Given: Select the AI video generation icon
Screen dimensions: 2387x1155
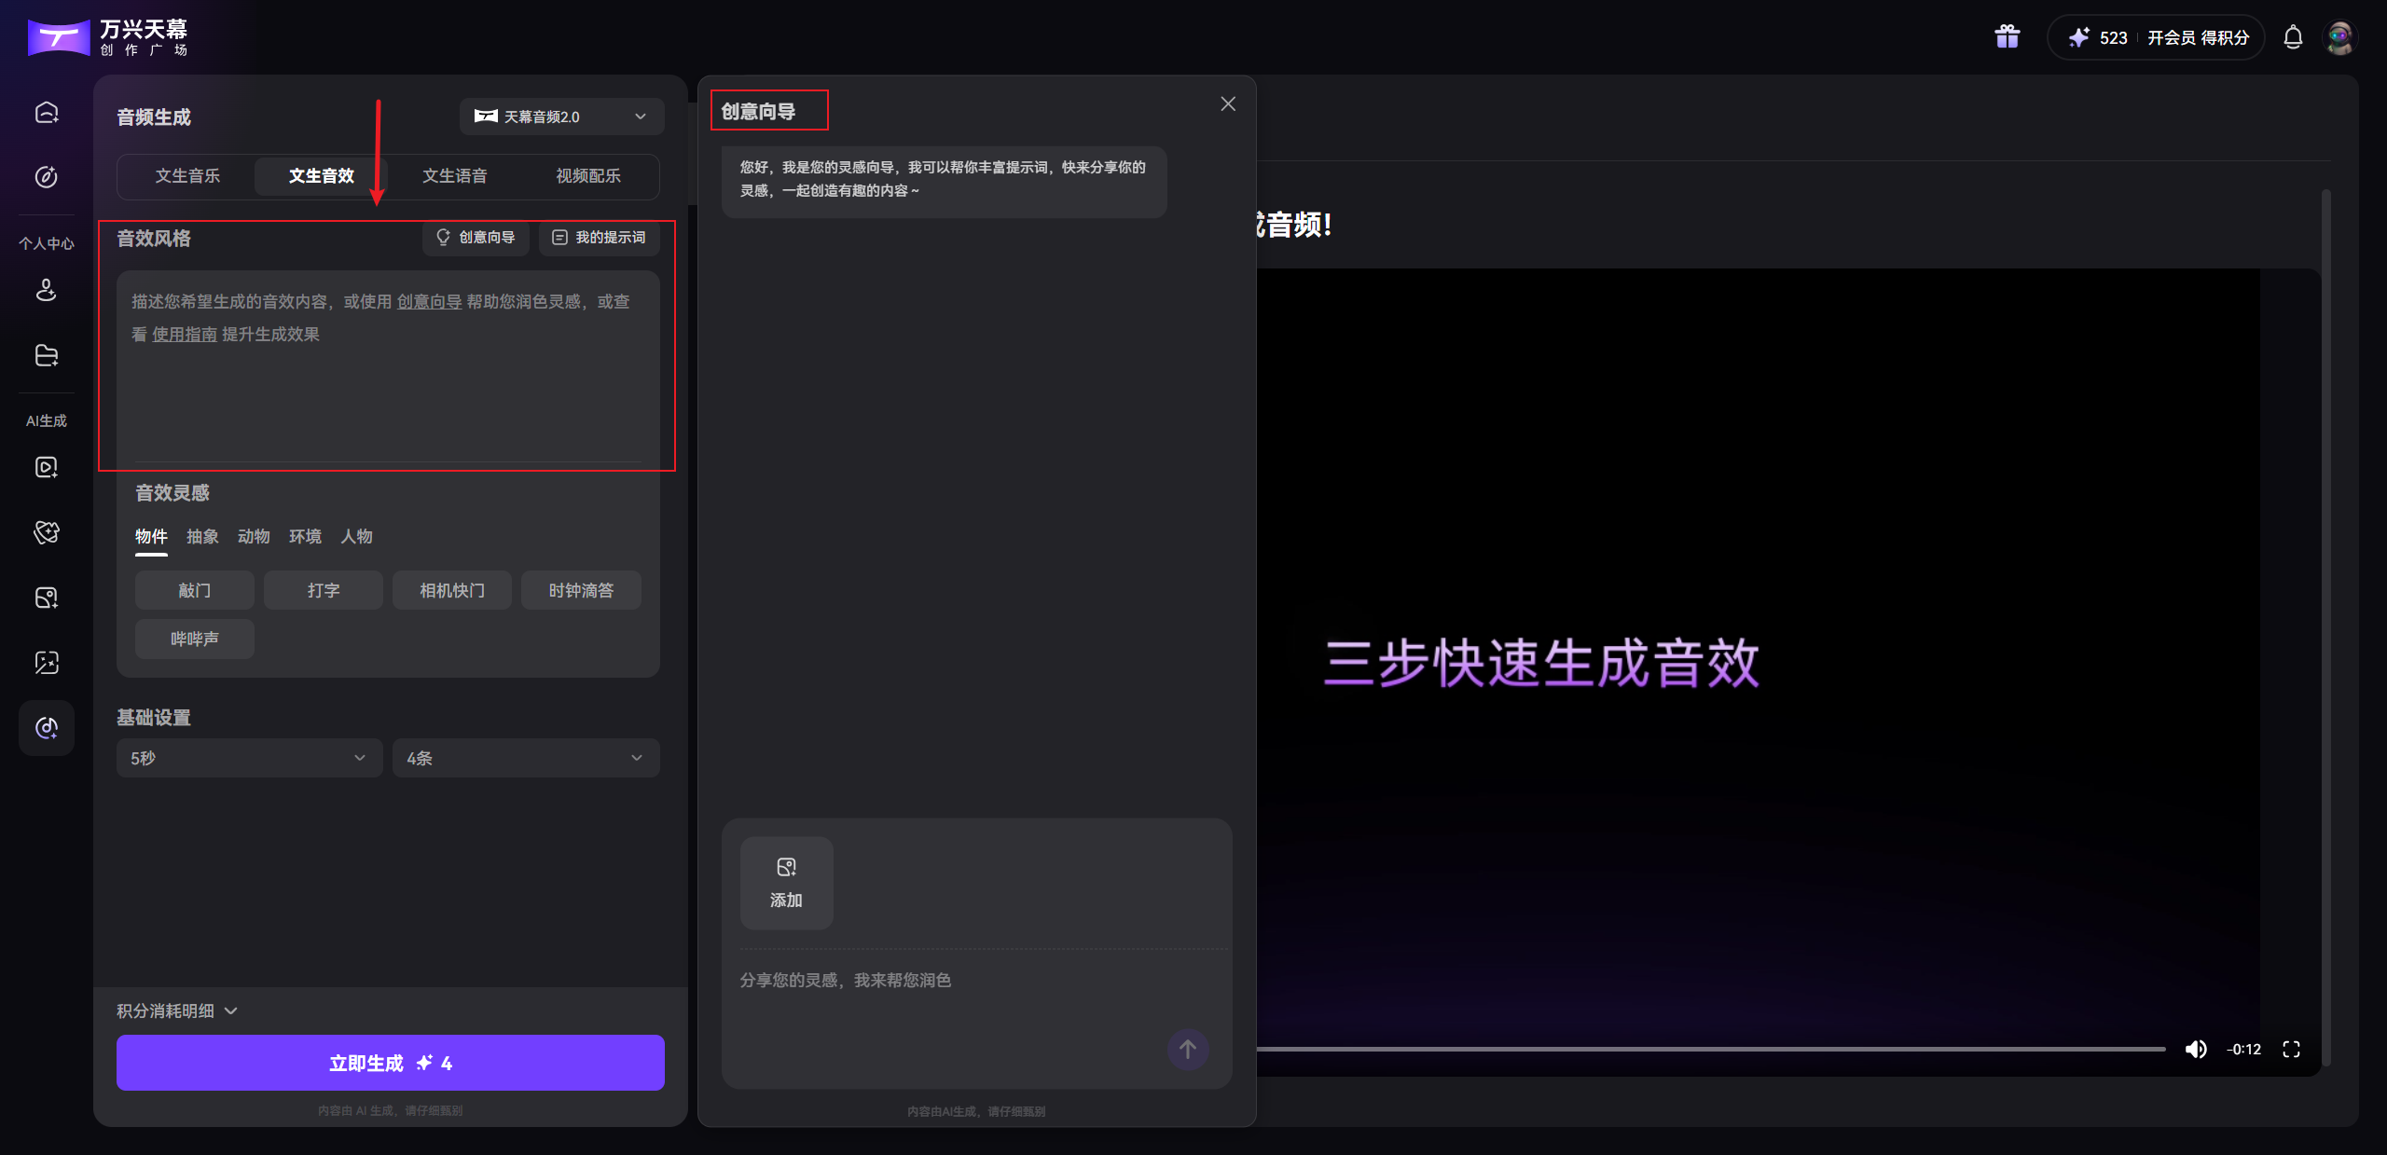Looking at the screenshot, I should (46, 467).
